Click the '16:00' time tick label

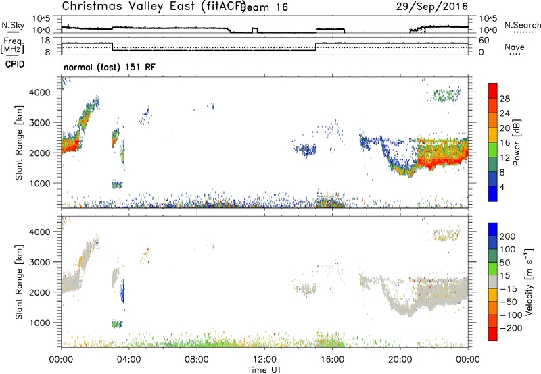332,360
